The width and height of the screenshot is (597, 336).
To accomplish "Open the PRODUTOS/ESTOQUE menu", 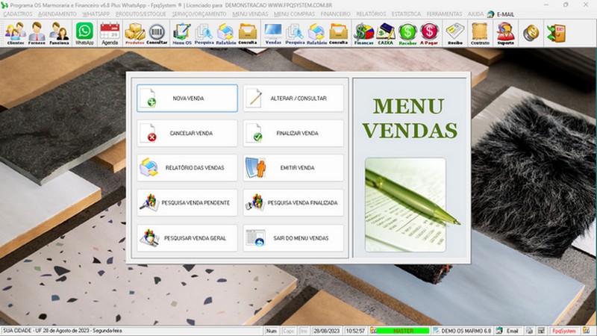I will click(141, 14).
